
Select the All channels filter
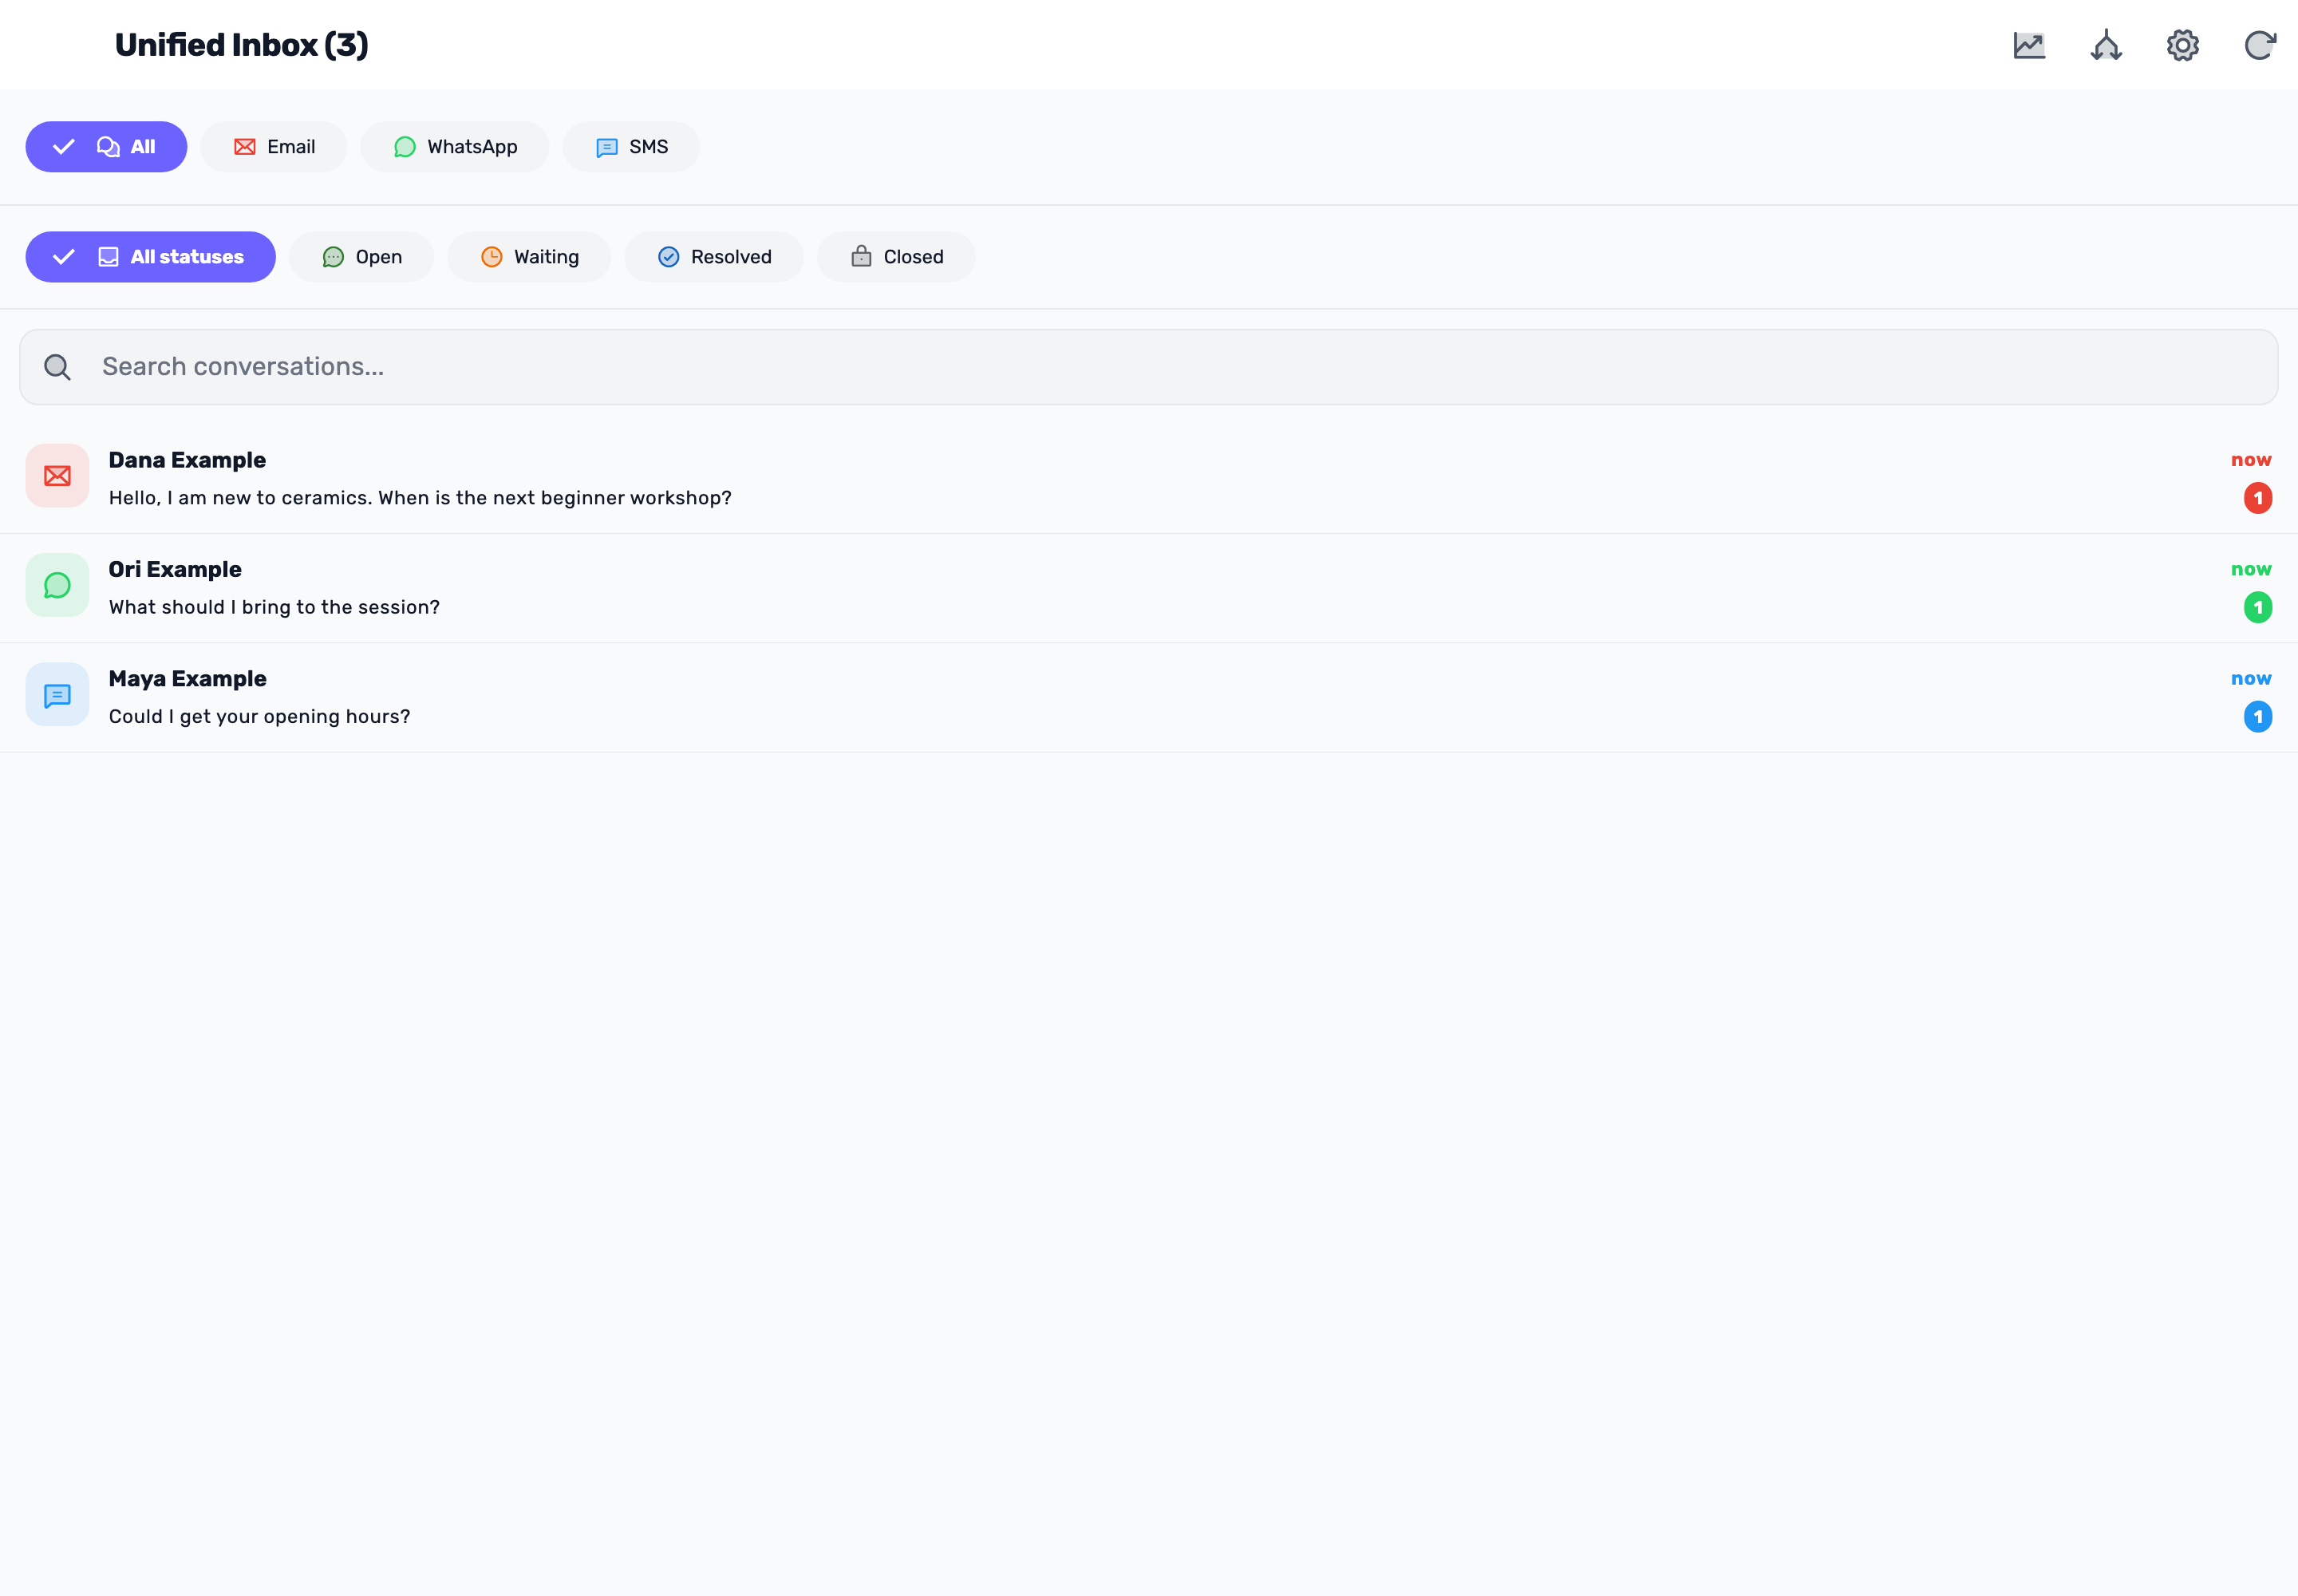tap(106, 147)
